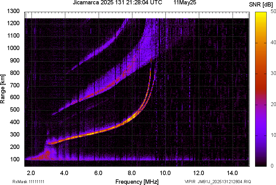Click the 100 range tick label
The height and width of the screenshot is (185, 276).
pos(15,159)
